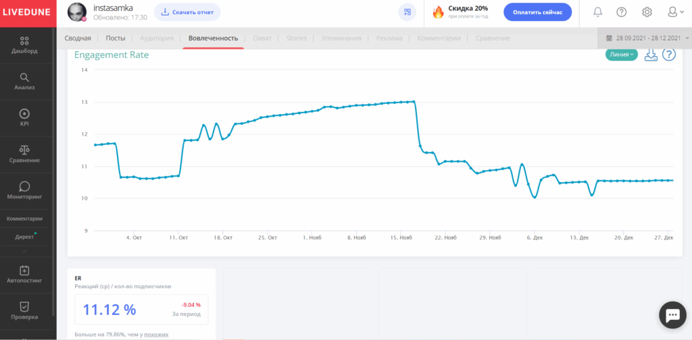Expand the Линия chart type dropdown
This screenshot has width=692, height=340.
622,55
